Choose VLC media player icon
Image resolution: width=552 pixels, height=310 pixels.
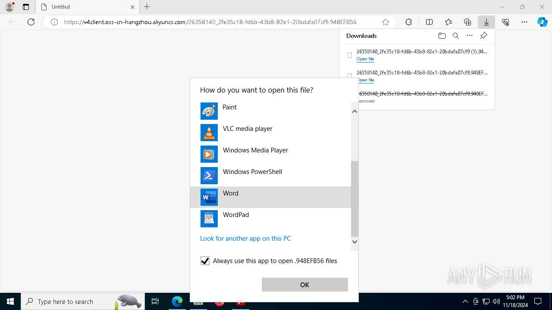(209, 133)
